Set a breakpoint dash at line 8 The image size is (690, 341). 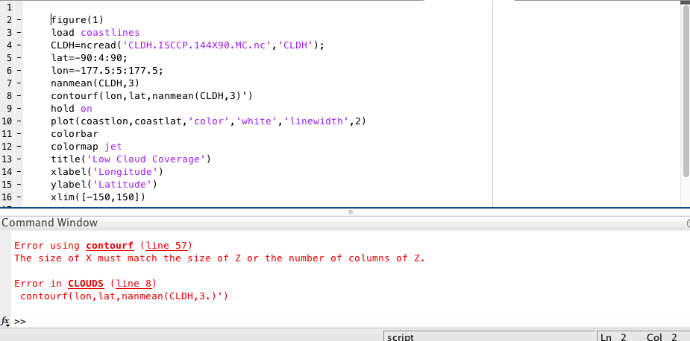pos(19,96)
